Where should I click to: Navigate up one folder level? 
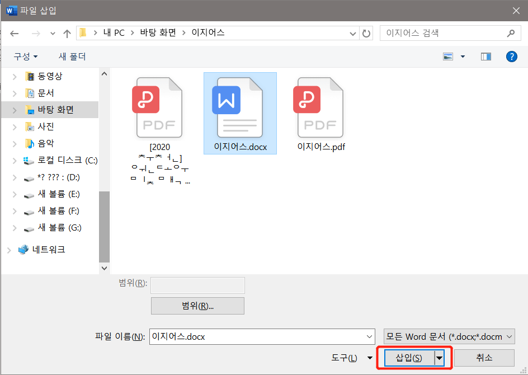pyautogui.click(x=67, y=33)
